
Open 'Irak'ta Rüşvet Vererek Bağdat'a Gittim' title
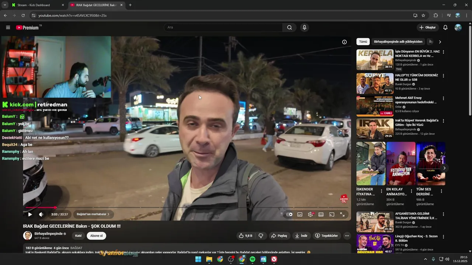coord(417,123)
